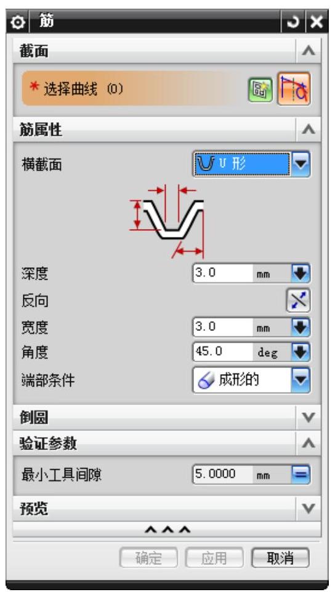Open width (宽度) parameter arrow menu
The height and width of the screenshot is (592, 335).
pyautogui.click(x=301, y=327)
